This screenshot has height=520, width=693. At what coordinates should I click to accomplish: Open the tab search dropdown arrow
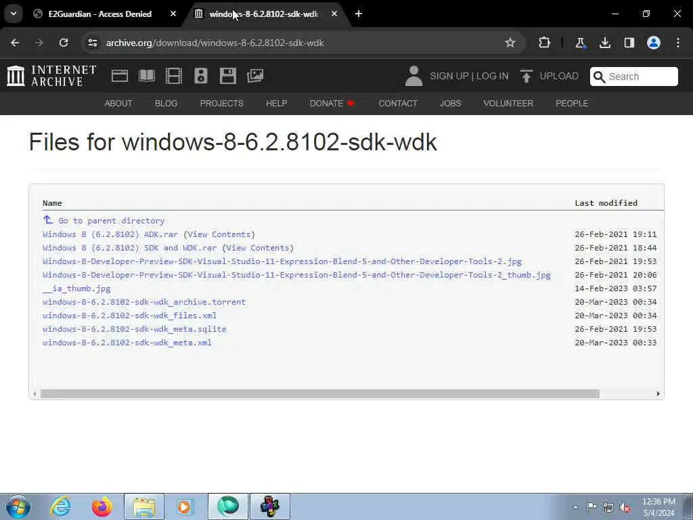point(14,14)
